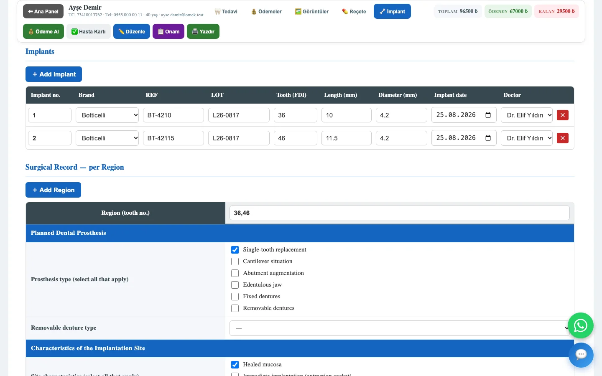Check Abutment augmentation option

235,273
